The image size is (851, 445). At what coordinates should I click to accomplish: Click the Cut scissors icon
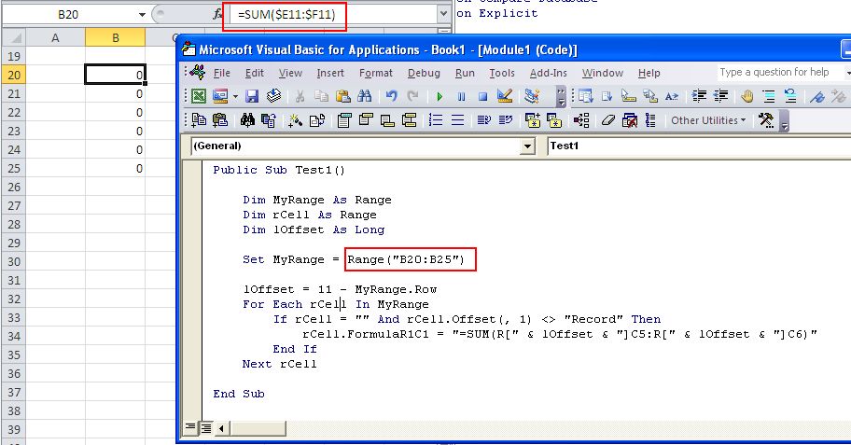tap(299, 97)
